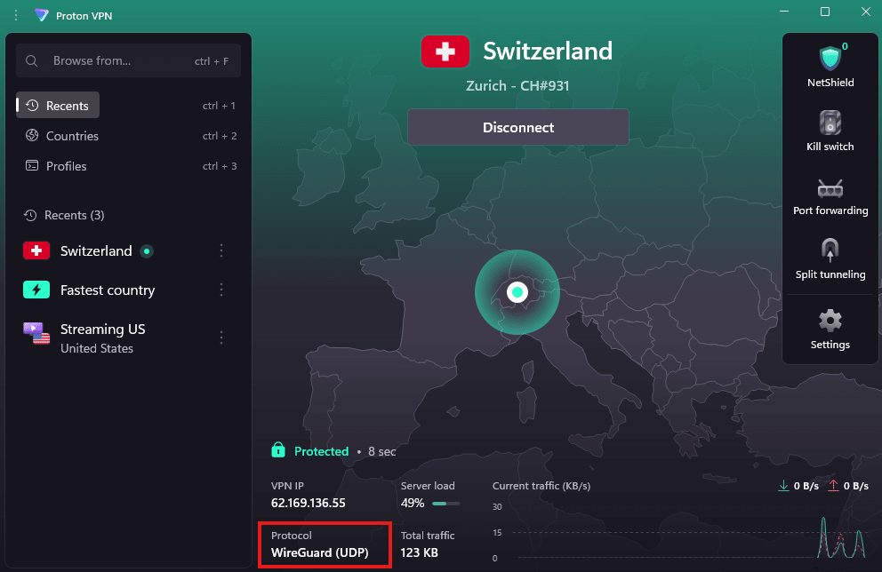Viewport: 882px width, 572px height.
Task: Click the Switzerland heading text
Action: coord(548,52)
